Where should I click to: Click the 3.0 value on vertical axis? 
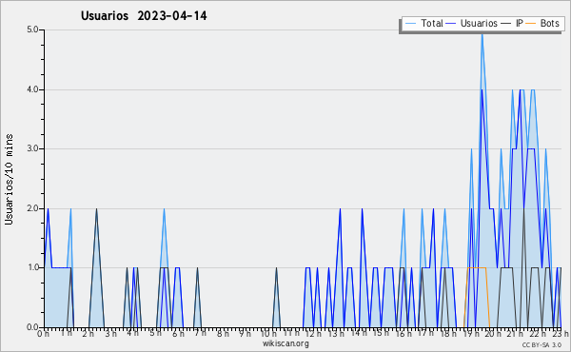pyautogui.click(x=32, y=148)
